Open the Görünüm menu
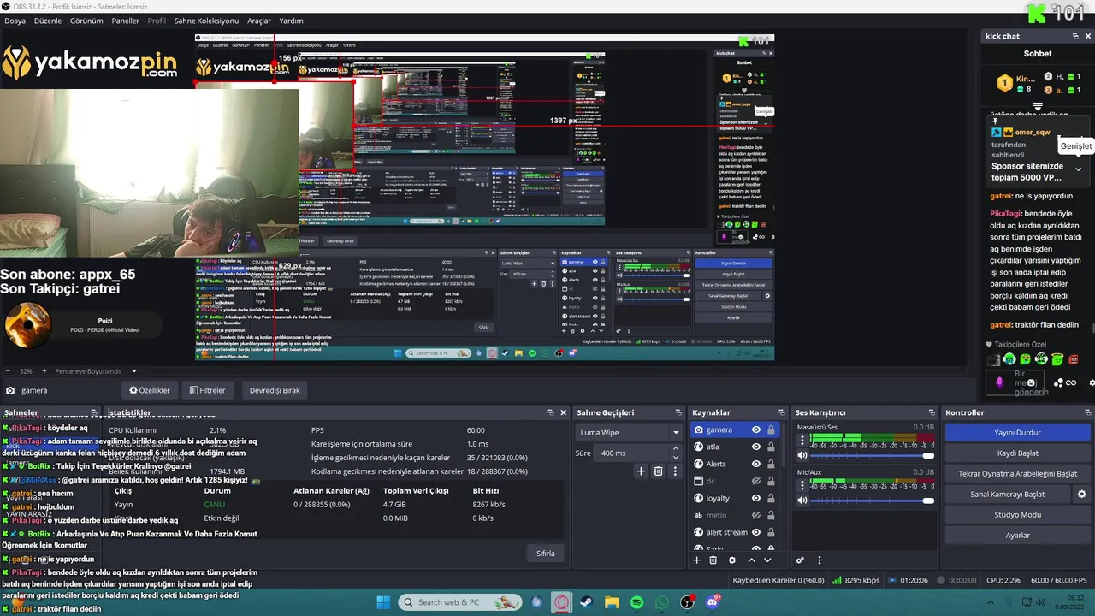This screenshot has width=1095, height=616. click(86, 21)
